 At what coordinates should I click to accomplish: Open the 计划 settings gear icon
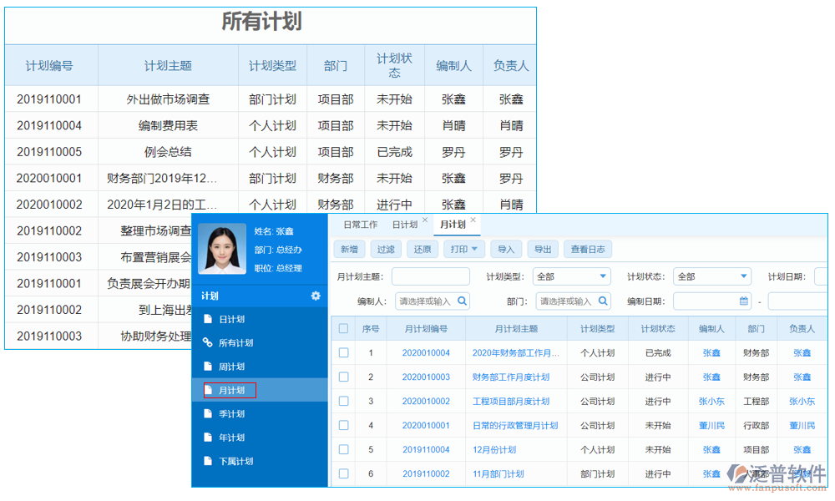(x=314, y=295)
